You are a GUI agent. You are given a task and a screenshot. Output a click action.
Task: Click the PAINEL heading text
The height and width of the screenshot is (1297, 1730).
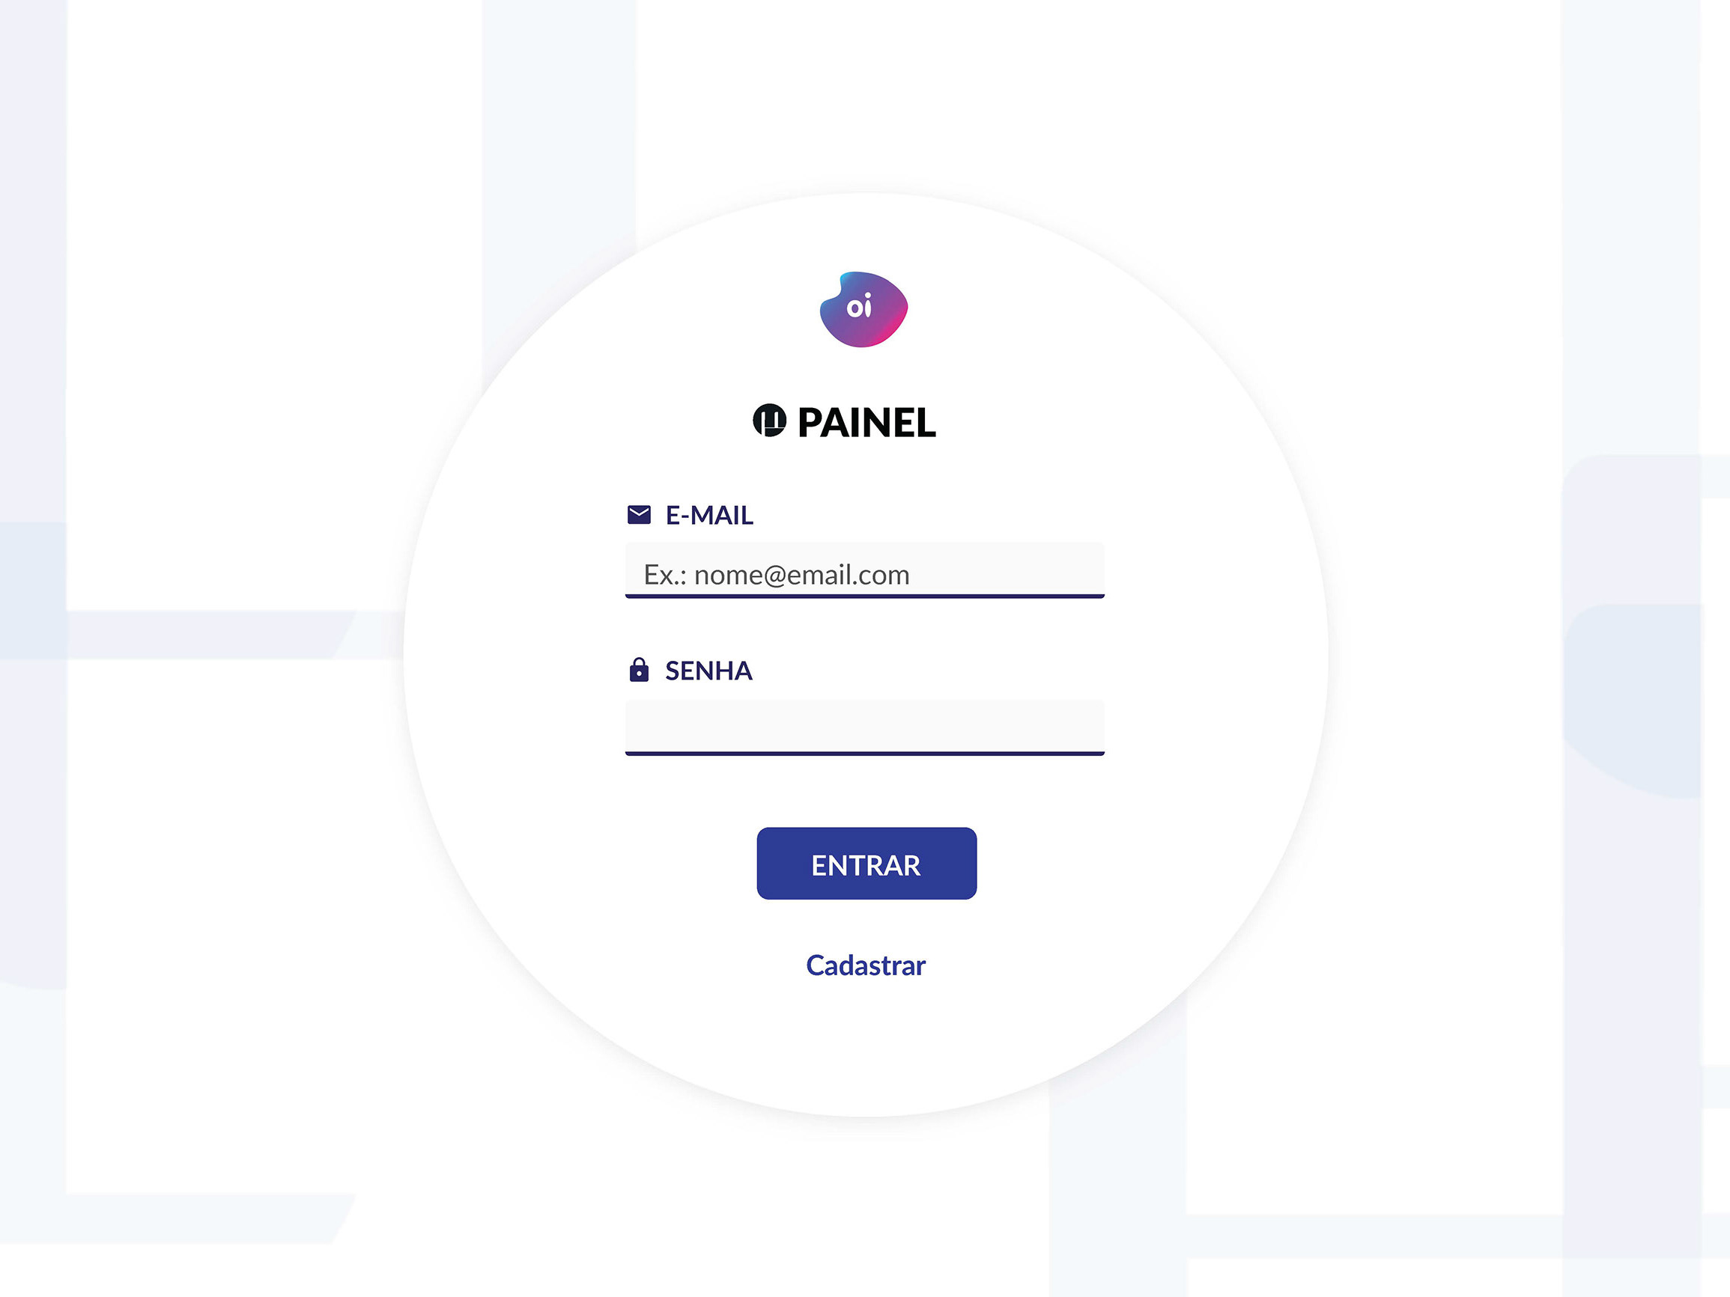point(866,423)
